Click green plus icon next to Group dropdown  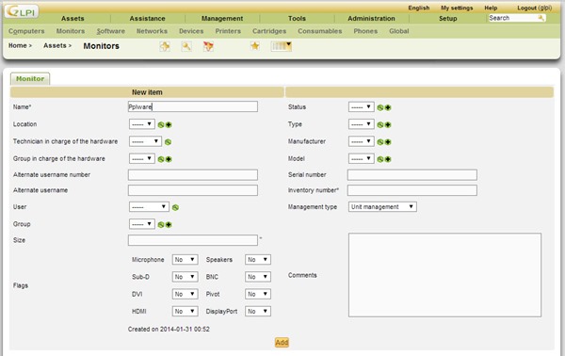pyautogui.click(x=169, y=225)
